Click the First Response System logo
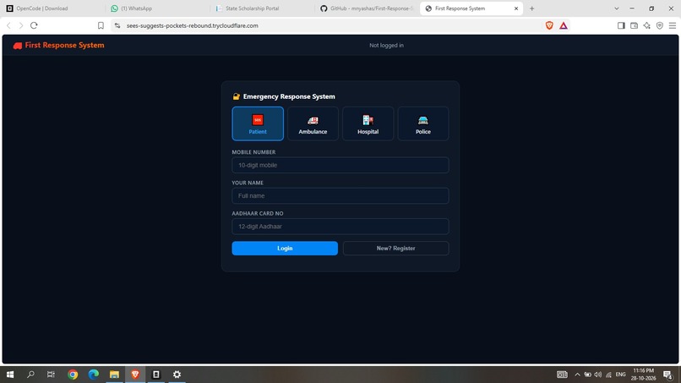The width and height of the screenshot is (681, 383). click(x=58, y=45)
